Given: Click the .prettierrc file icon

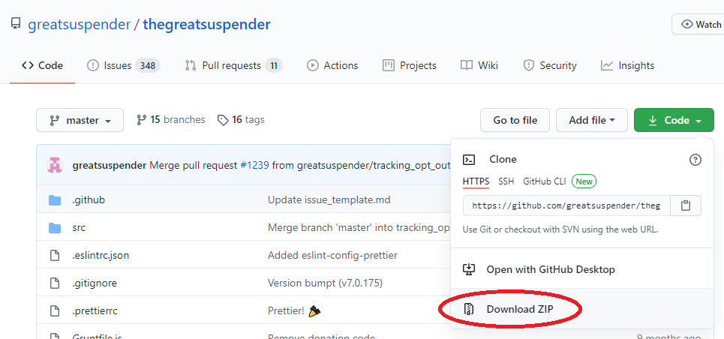Looking at the screenshot, I should tap(55, 310).
